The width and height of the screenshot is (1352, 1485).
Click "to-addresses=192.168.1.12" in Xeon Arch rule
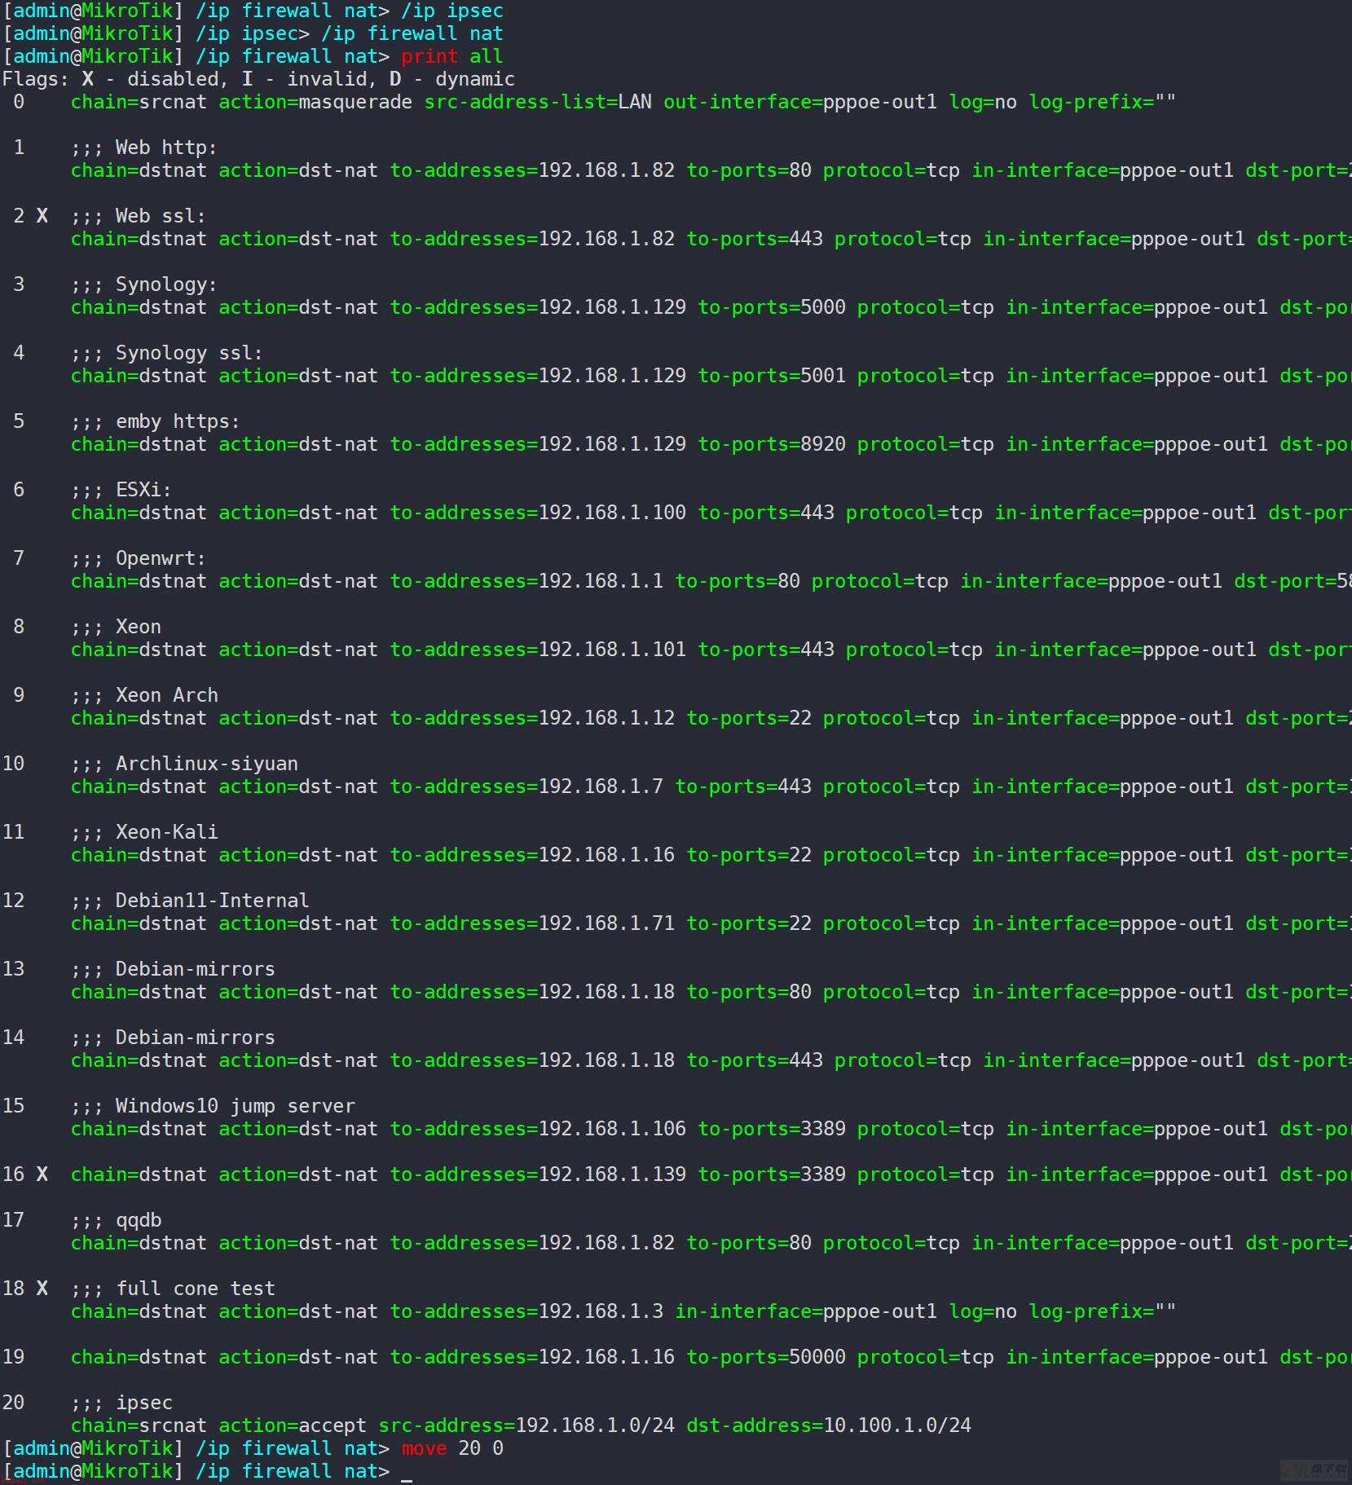(532, 718)
